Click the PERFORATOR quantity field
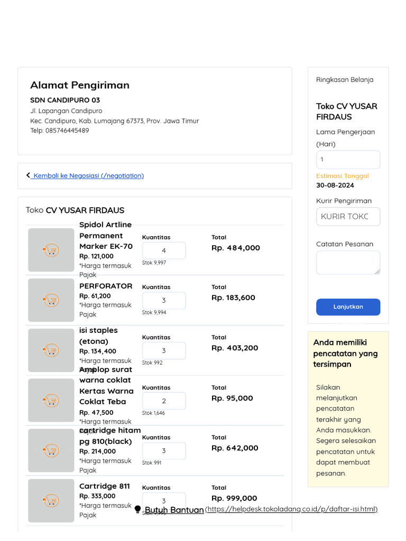Viewport: 406px width, 541px height. pyautogui.click(x=164, y=301)
